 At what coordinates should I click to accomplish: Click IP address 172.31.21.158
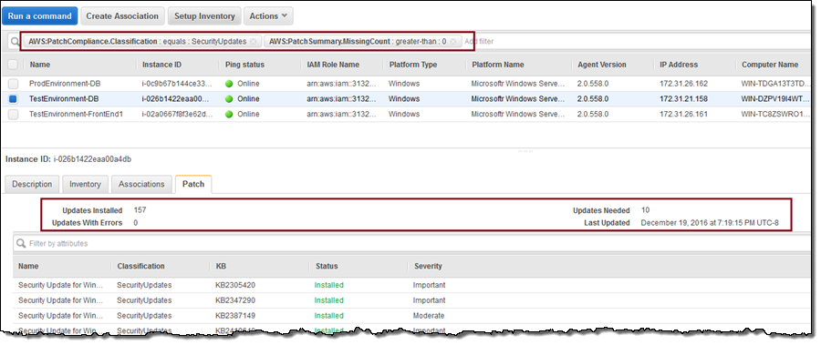coord(683,99)
